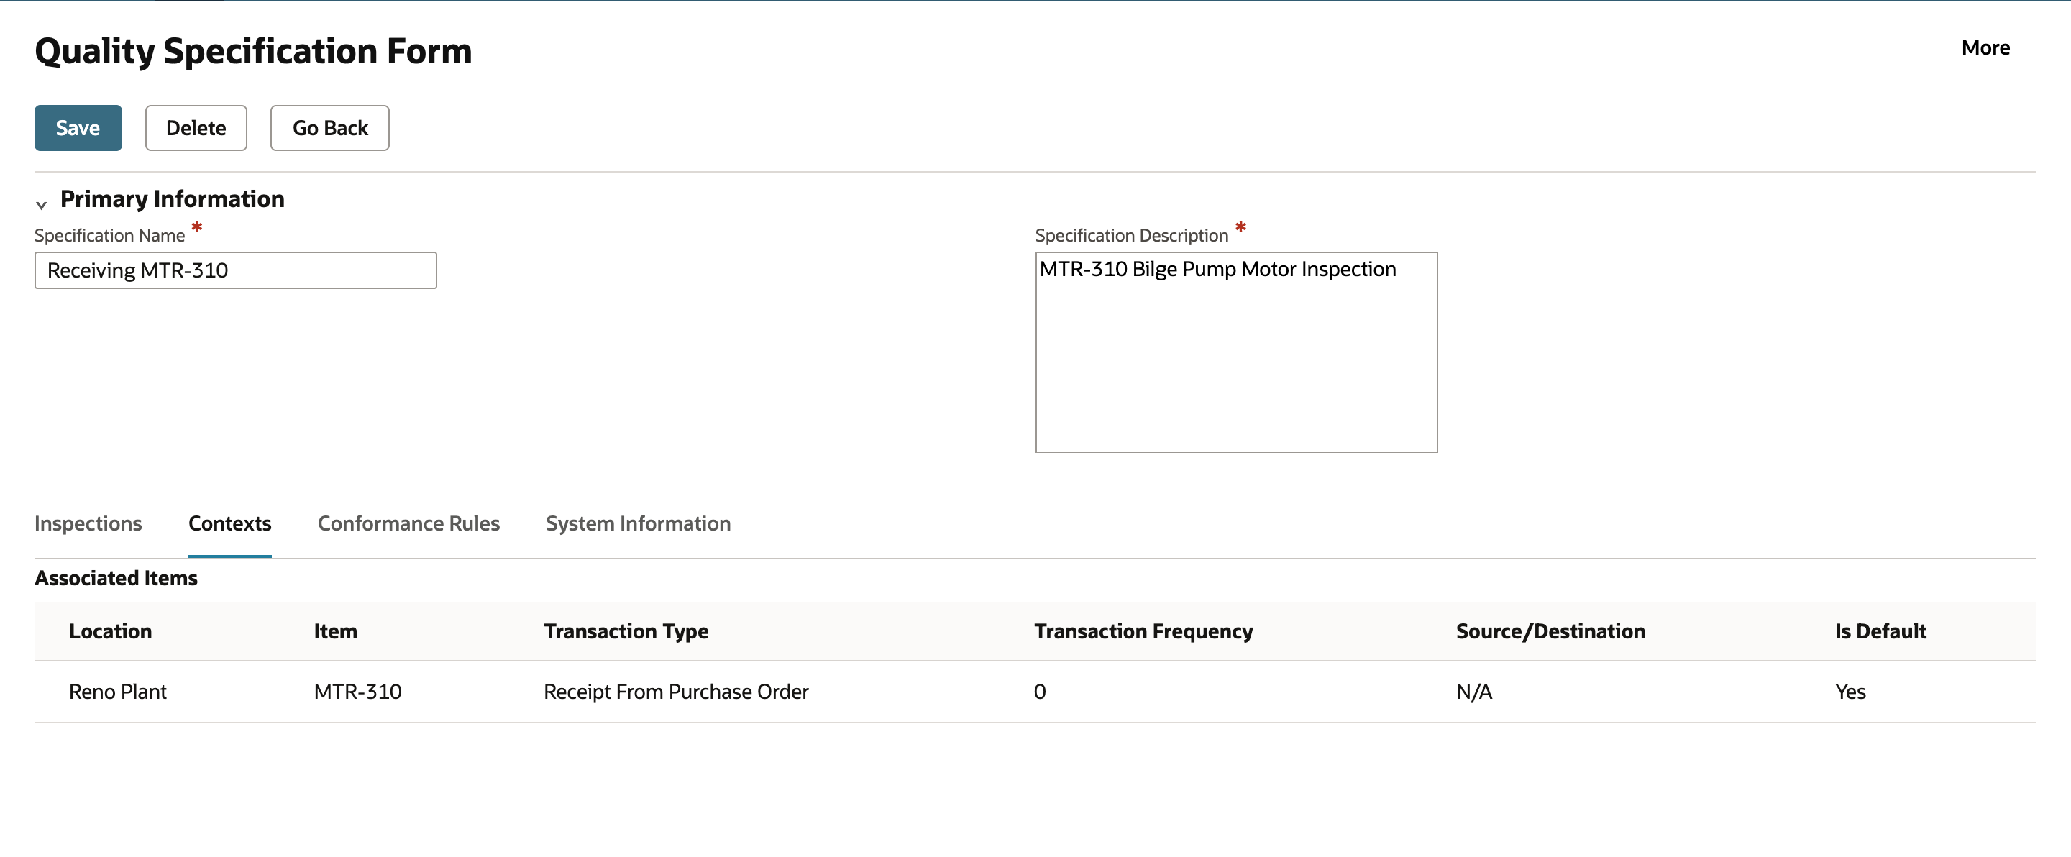Click the Transaction Type column header
2071x857 pixels.
coord(626,631)
